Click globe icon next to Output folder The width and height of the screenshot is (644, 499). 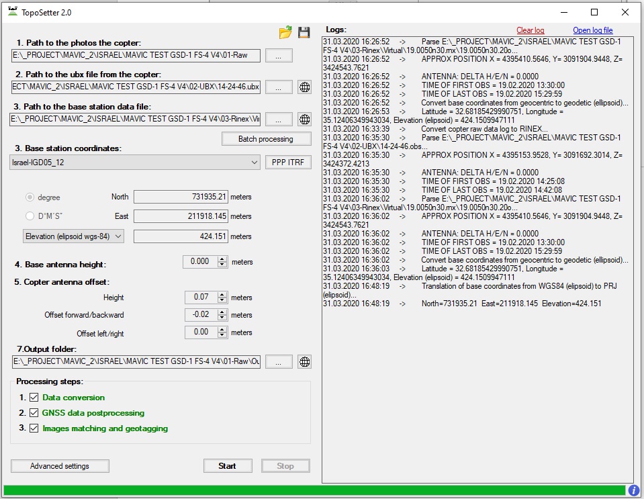pos(304,362)
